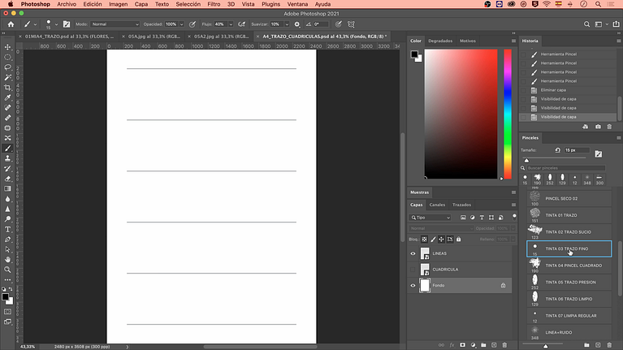
Task: Open the Modo blending dropdown
Action: 115,24
